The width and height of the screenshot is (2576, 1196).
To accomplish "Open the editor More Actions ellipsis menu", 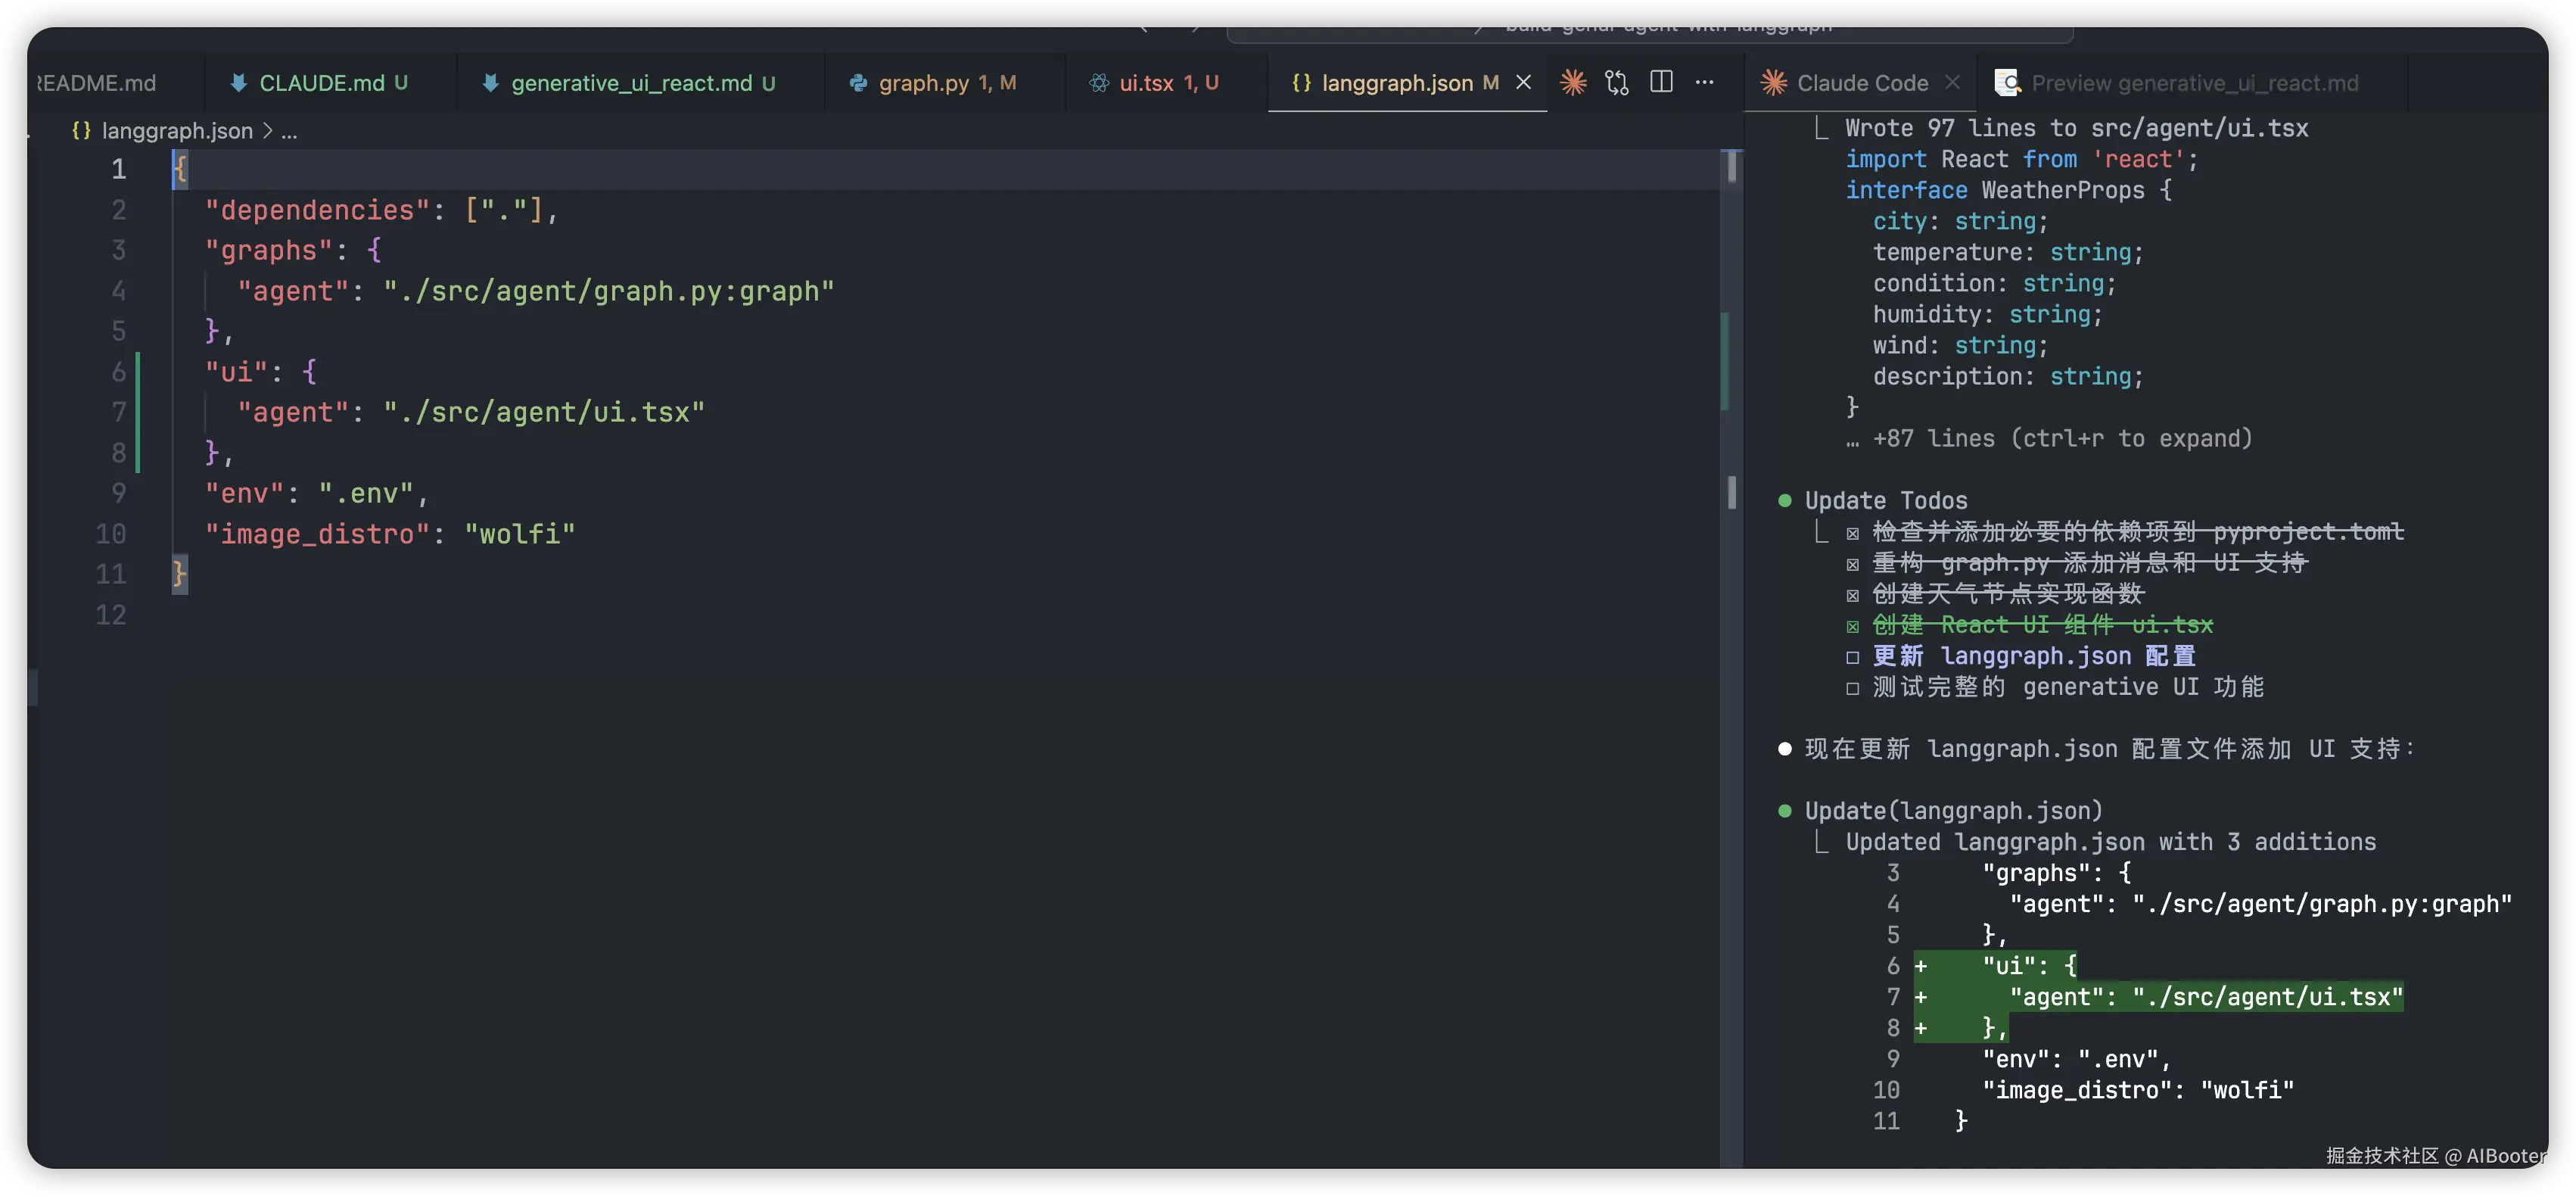I will pos(1705,83).
